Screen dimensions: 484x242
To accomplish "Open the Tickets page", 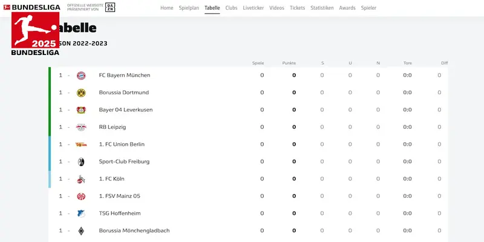I will click(297, 8).
